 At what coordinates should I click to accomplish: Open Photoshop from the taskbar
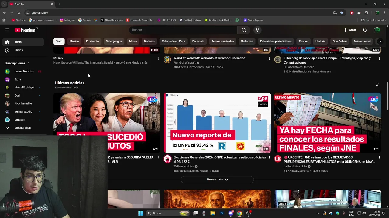coord(222,213)
